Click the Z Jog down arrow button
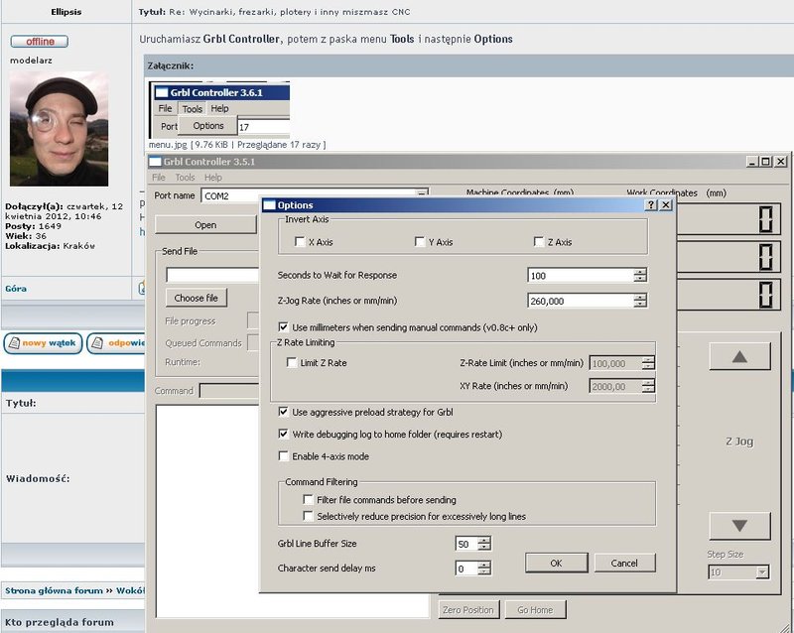 (x=739, y=526)
